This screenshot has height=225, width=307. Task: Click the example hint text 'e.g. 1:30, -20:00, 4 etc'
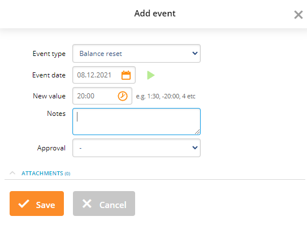pyautogui.click(x=166, y=96)
